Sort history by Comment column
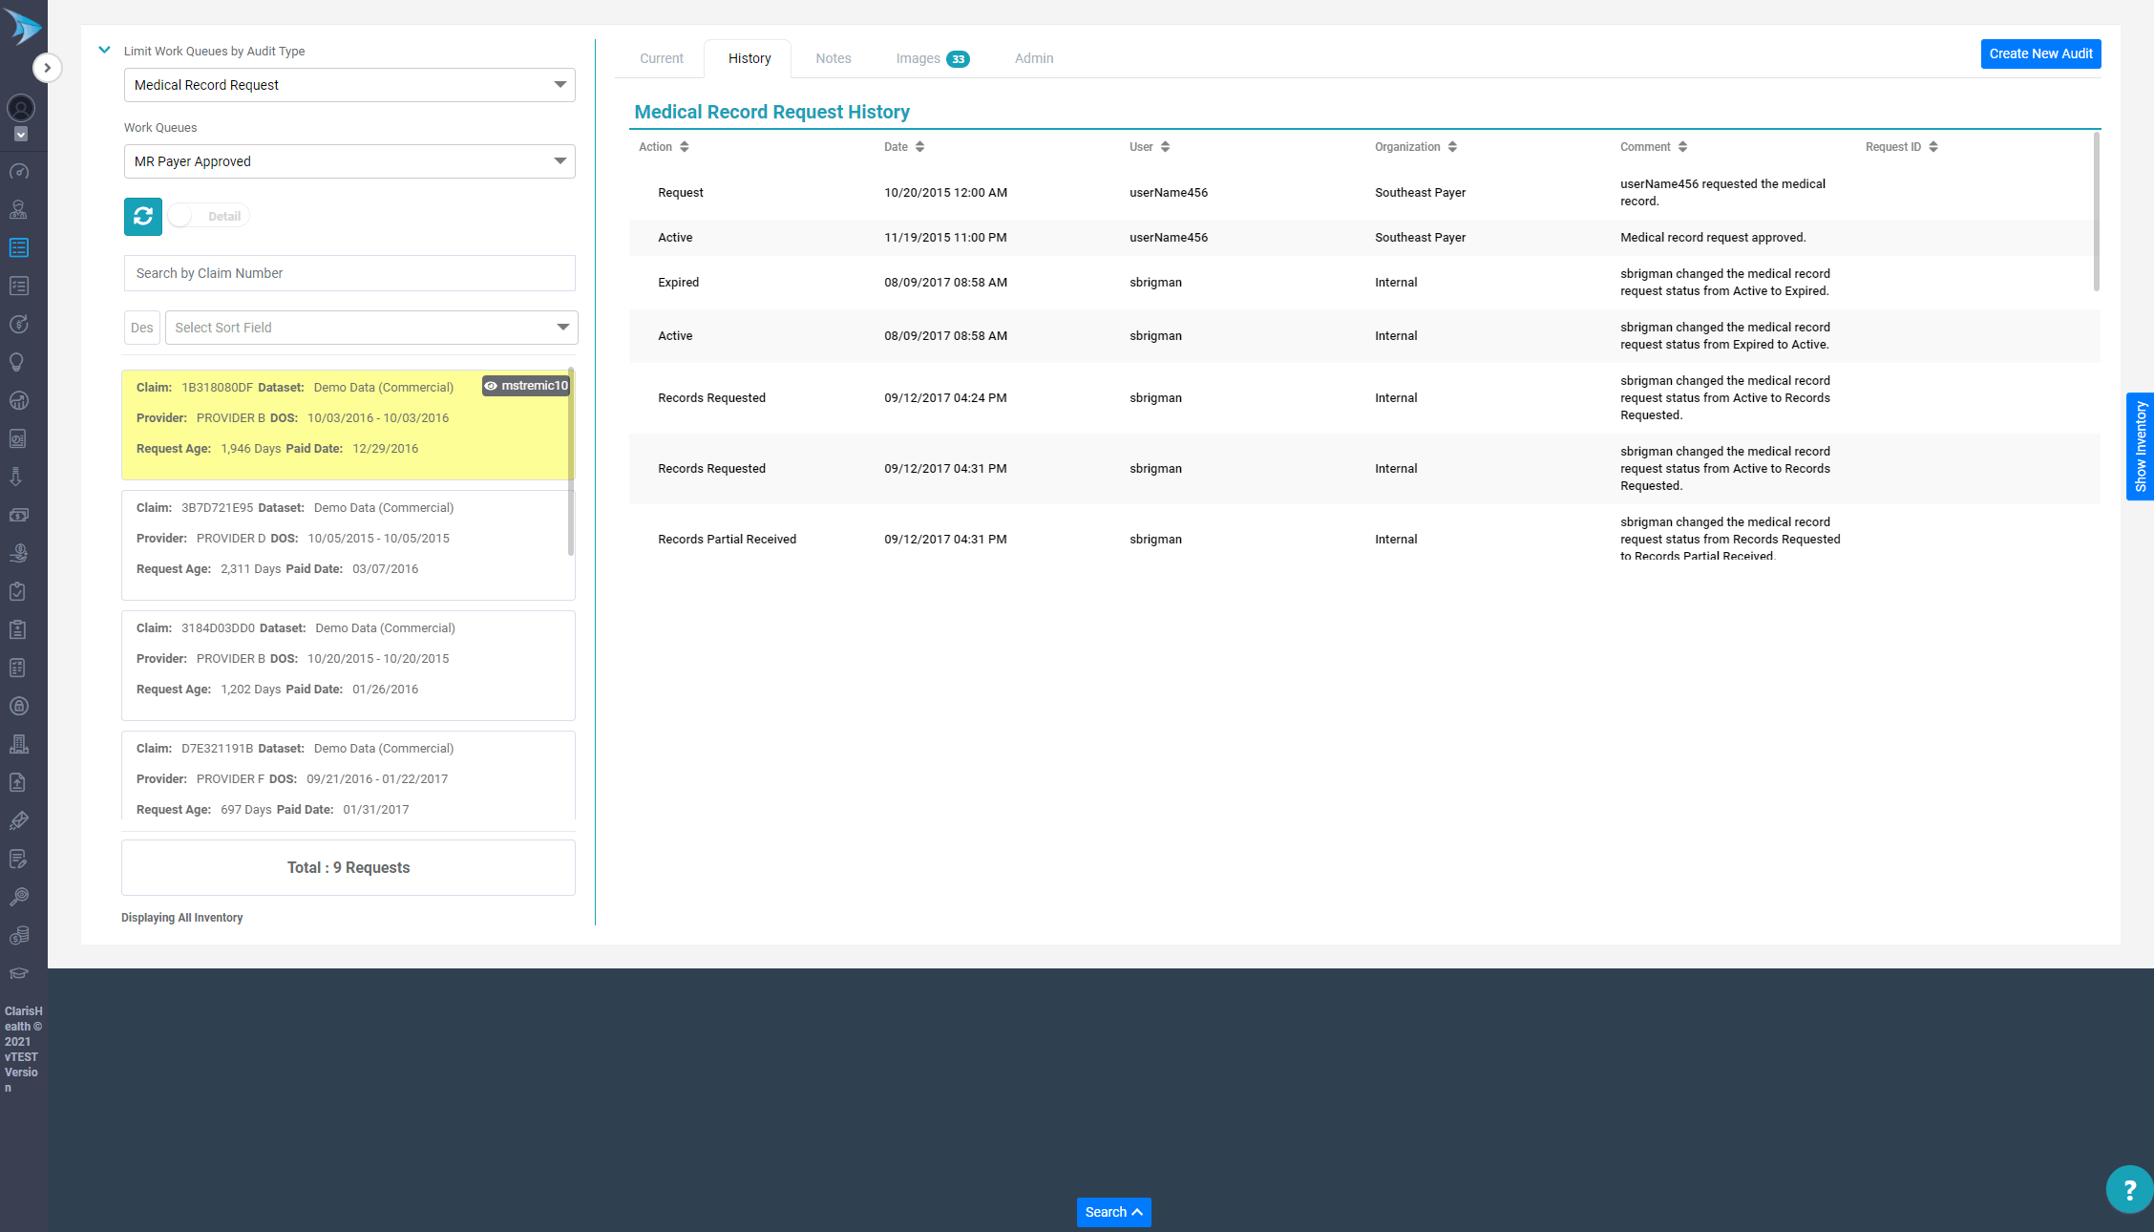The image size is (2154, 1232). 1654,147
